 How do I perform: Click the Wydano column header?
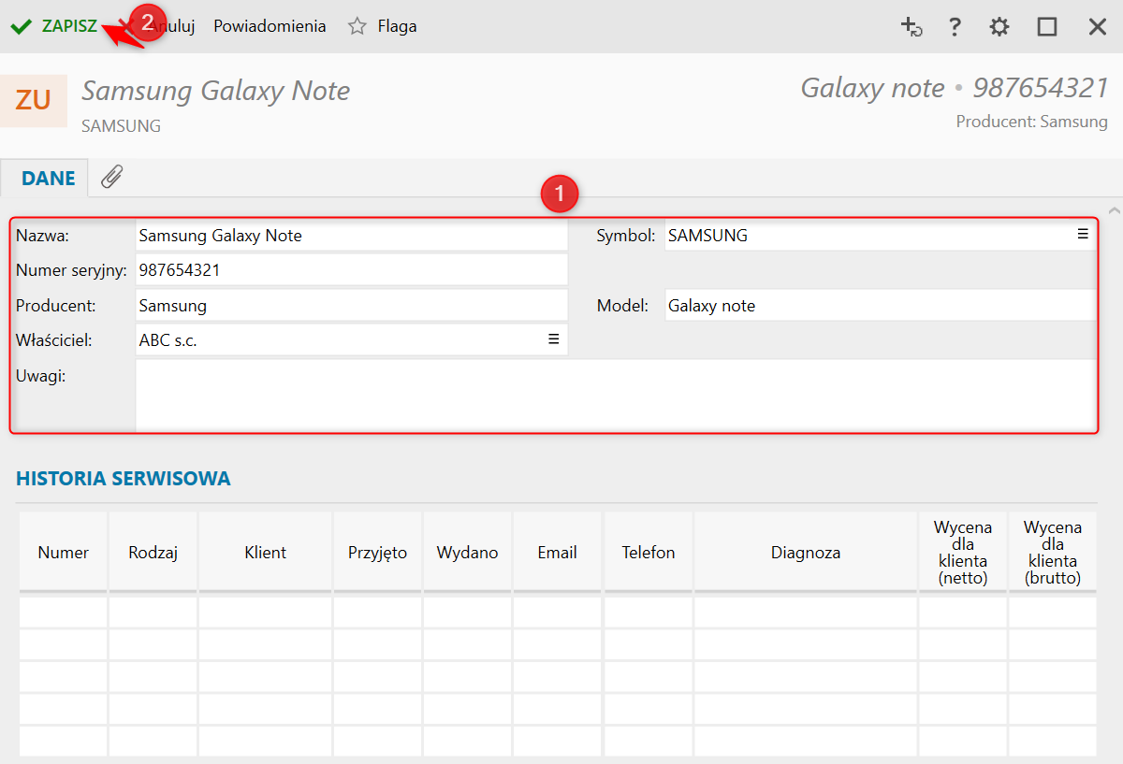coord(468,553)
